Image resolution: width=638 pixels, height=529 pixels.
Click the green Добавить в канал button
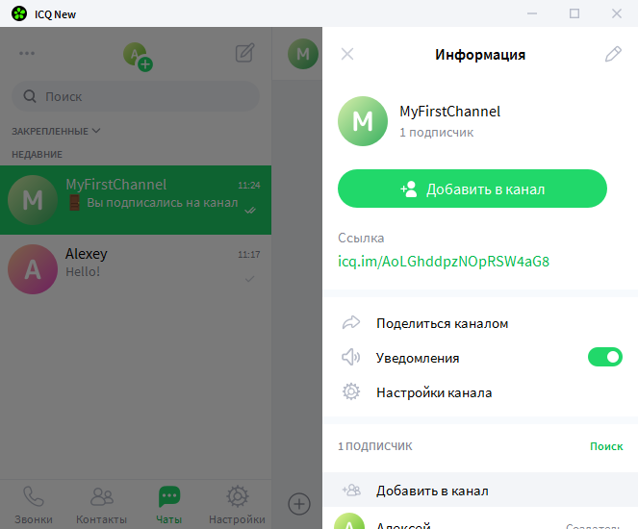pos(472,189)
